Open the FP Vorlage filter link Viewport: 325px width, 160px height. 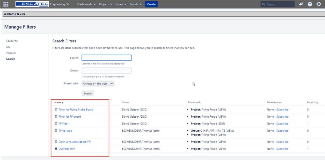tap(65, 131)
